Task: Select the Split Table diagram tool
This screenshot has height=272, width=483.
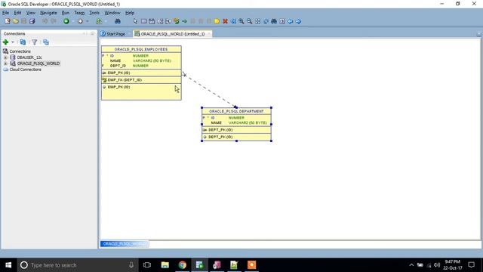Action: [160, 21]
